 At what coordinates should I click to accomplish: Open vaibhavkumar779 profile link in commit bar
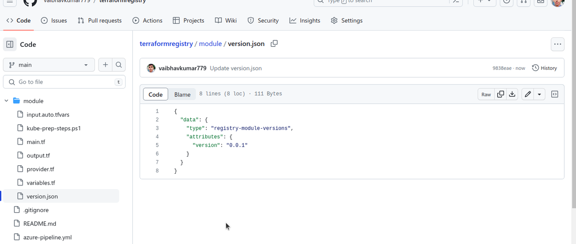click(182, 68)
